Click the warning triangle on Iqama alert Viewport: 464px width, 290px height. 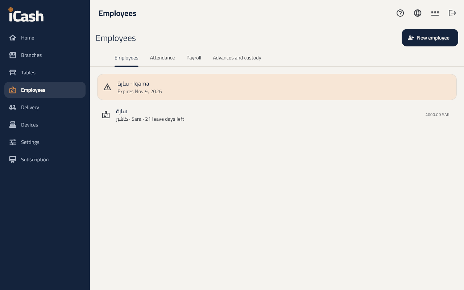point(107,87)
